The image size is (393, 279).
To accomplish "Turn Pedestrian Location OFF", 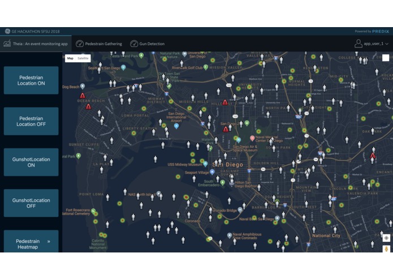I will click(x=31, y=121).
